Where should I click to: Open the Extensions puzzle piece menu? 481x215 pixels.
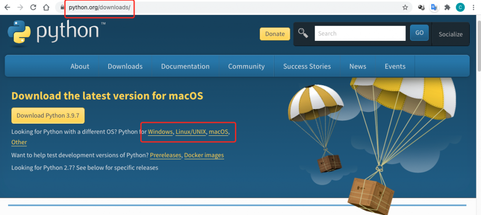[x=447, y=7]
